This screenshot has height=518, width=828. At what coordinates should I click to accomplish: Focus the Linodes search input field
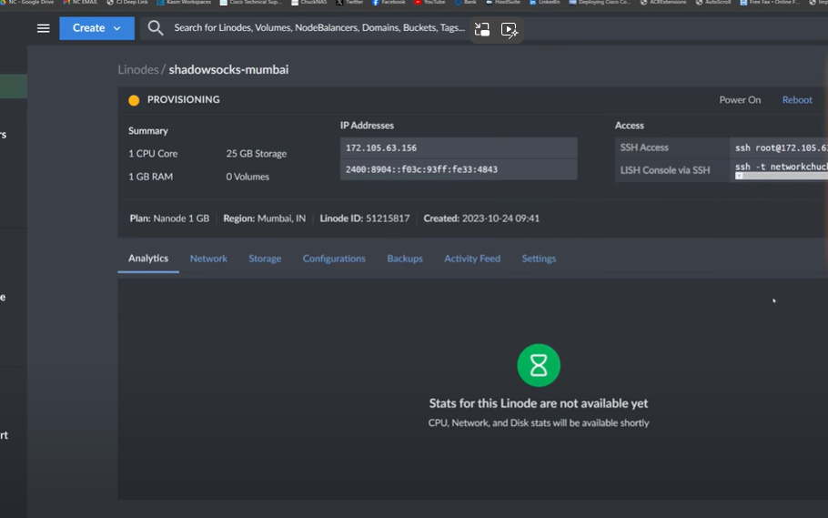pos(319,27)
